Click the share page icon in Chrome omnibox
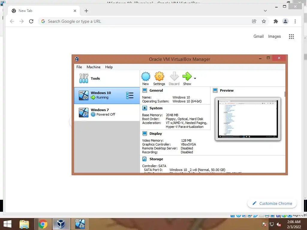This screenshot has height=230, width=307. pyautogui.click(x=254, y=21)
